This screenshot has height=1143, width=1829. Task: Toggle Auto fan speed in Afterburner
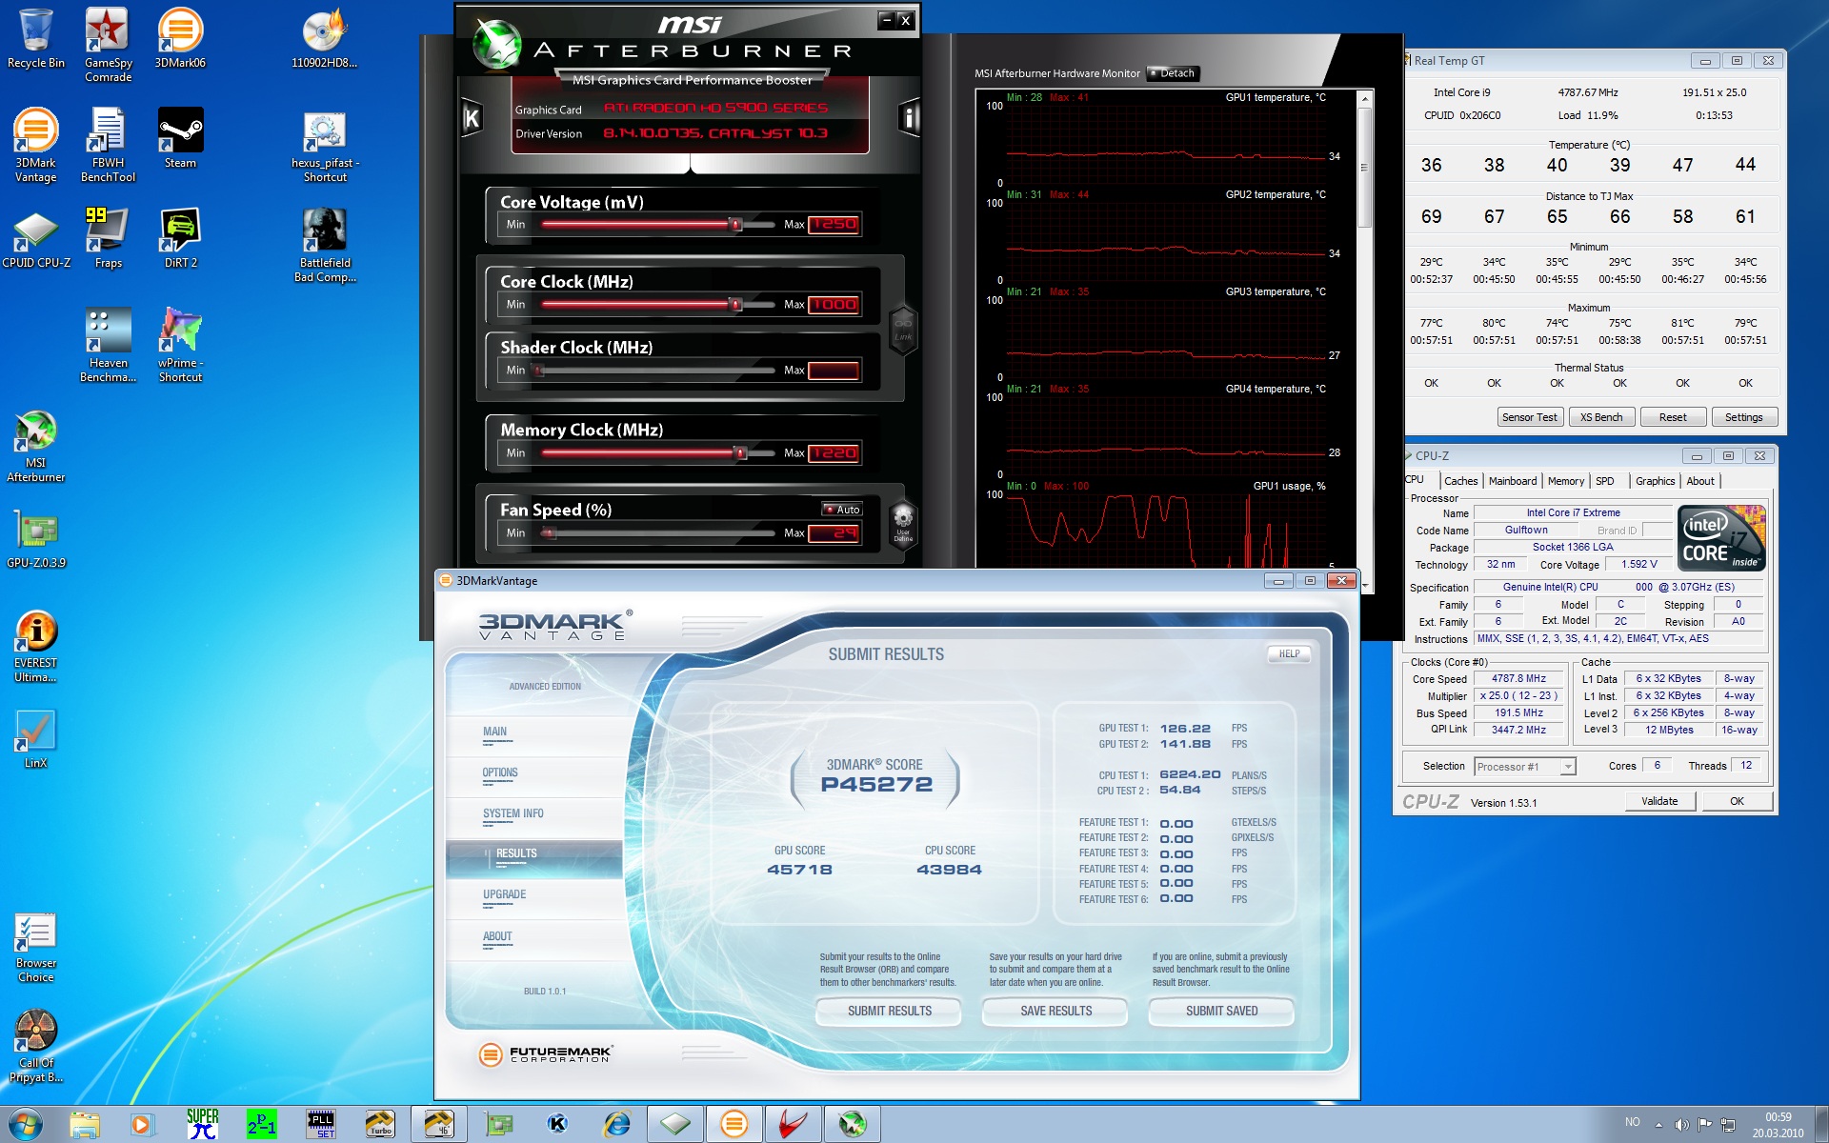[842, 510]
